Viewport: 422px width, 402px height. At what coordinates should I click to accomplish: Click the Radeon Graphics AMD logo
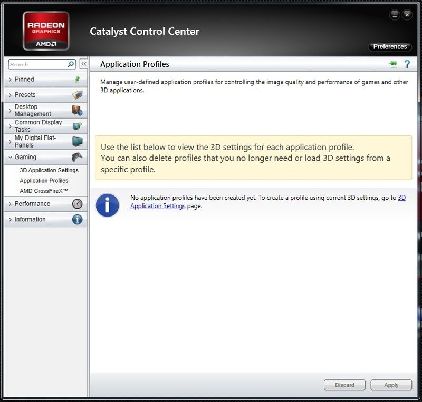coord(46,31)
